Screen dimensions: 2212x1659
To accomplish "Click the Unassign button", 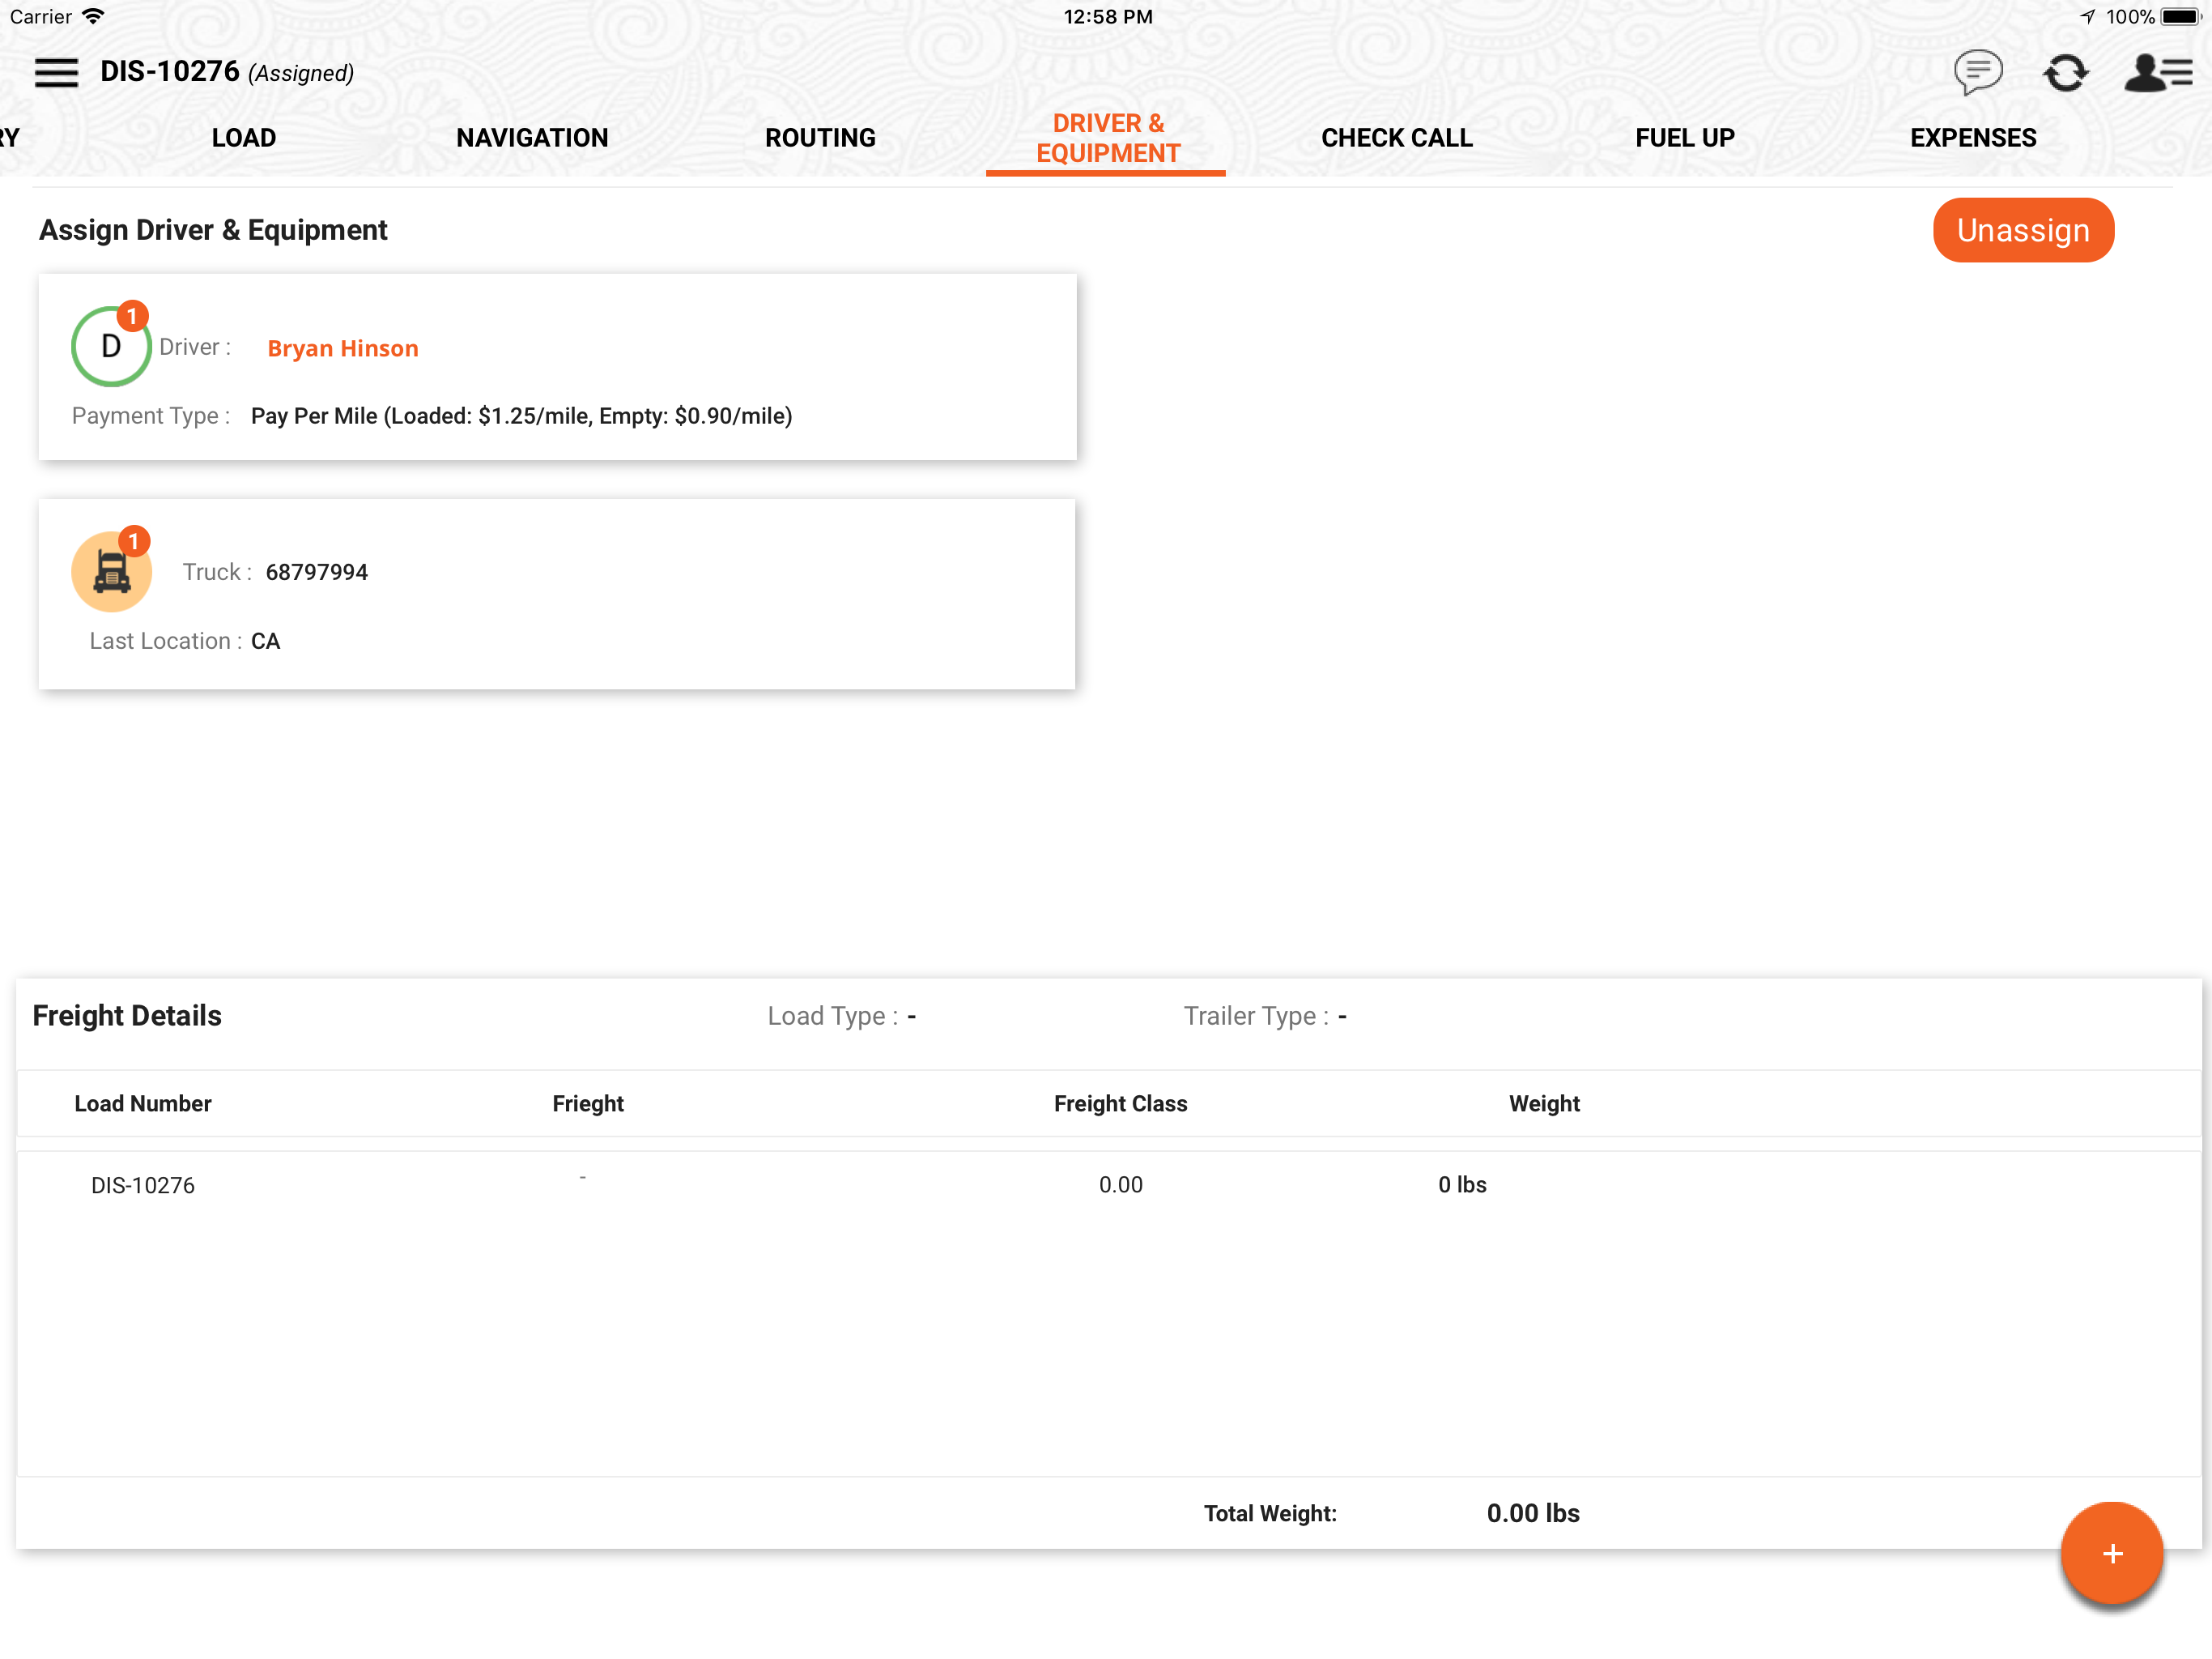I will (2022, 230).
